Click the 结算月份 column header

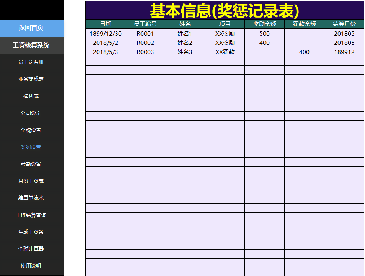click(x=344, y=24)
